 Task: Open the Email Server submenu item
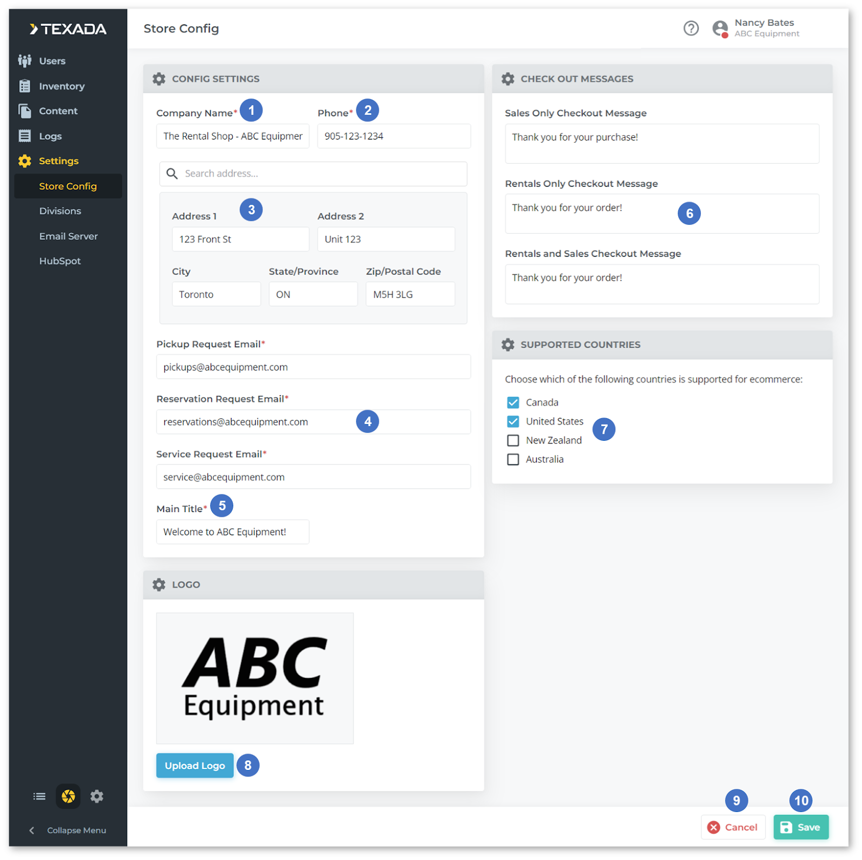pos(68,236)
